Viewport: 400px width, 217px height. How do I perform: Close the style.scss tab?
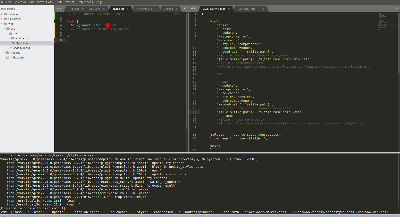pos(128,9)
